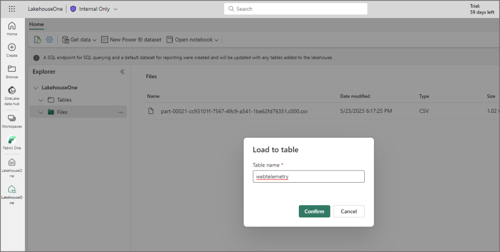Click the Date modified column header
Image resolution: width=500 pixels, height=252 pixels.
point(355,96)
